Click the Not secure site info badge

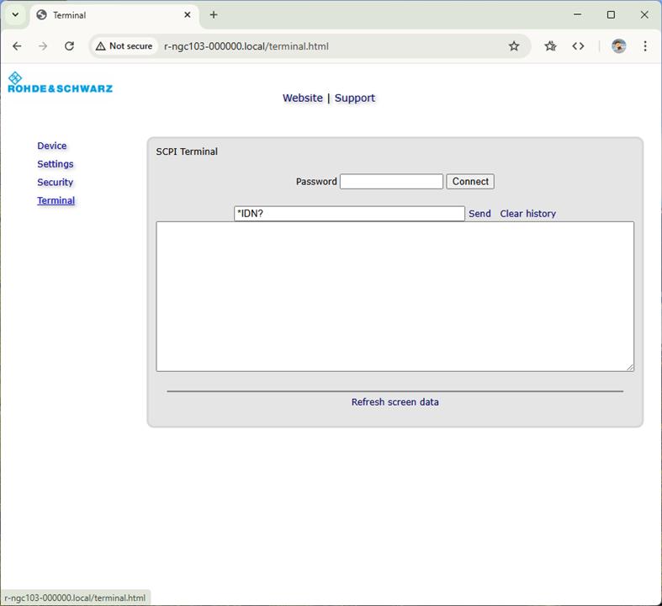(124, 46)
